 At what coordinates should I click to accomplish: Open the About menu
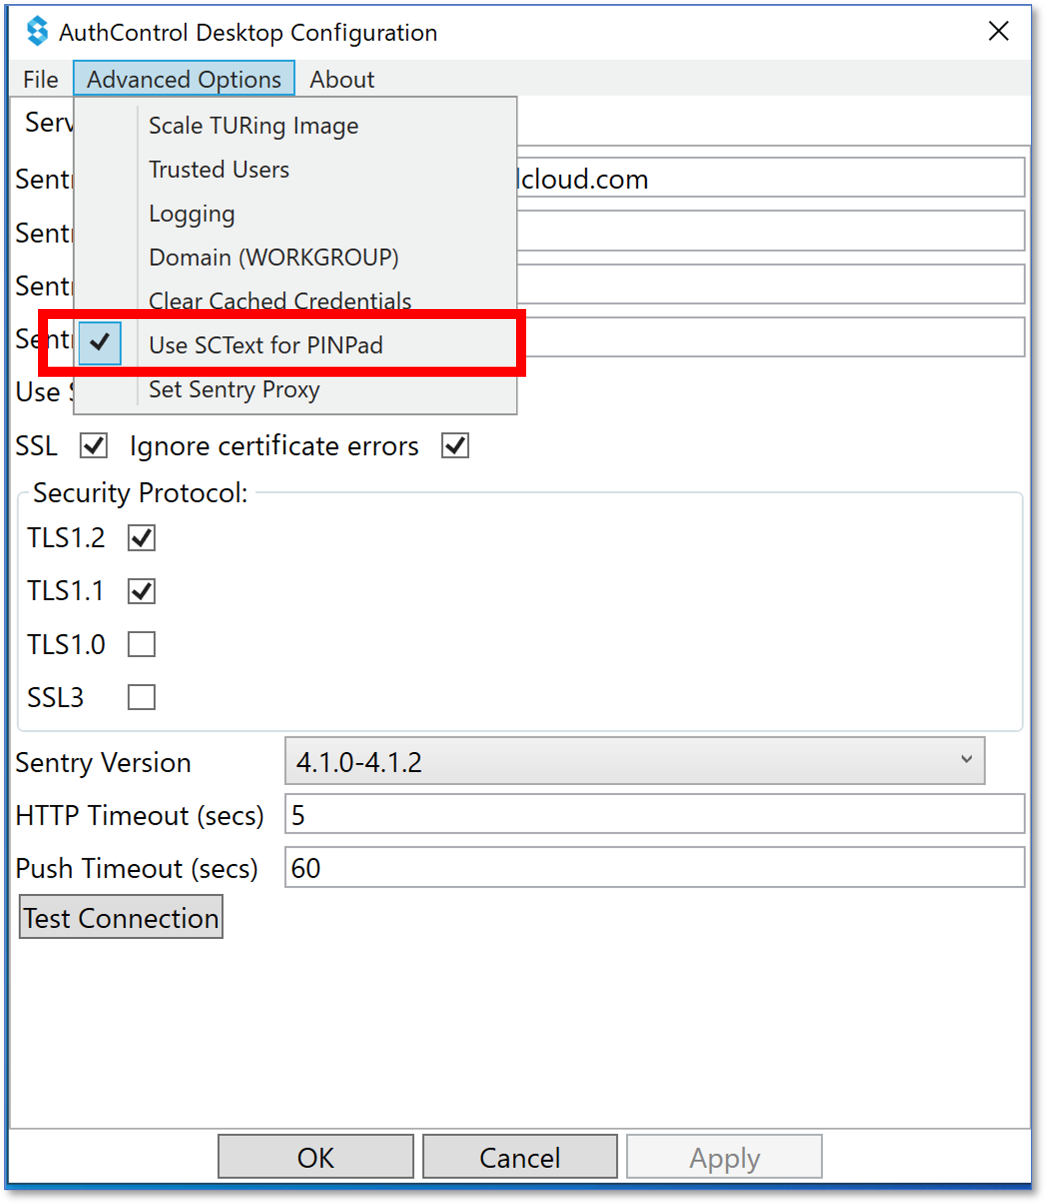(341, 79)
